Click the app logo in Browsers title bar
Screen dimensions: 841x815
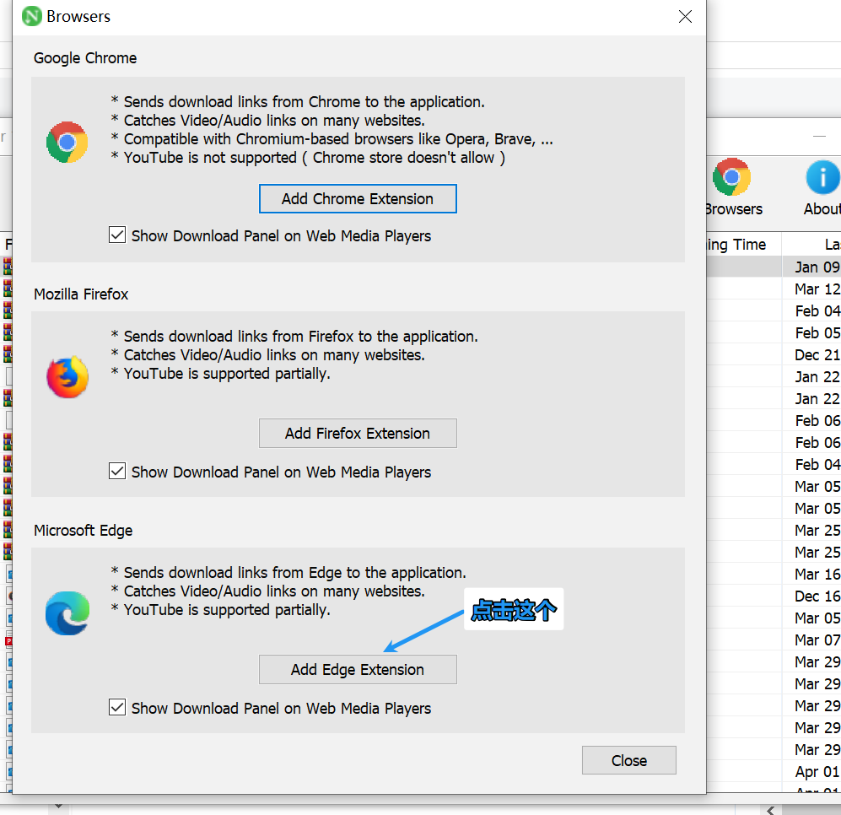point(32,16)
